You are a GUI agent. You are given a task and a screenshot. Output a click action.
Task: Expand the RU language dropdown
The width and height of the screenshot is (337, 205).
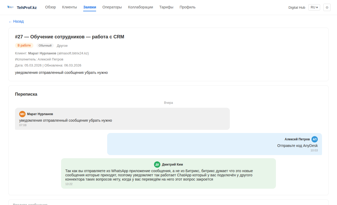tap(314, 7)
